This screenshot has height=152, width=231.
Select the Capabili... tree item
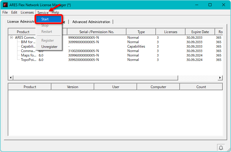click(28, 46)
